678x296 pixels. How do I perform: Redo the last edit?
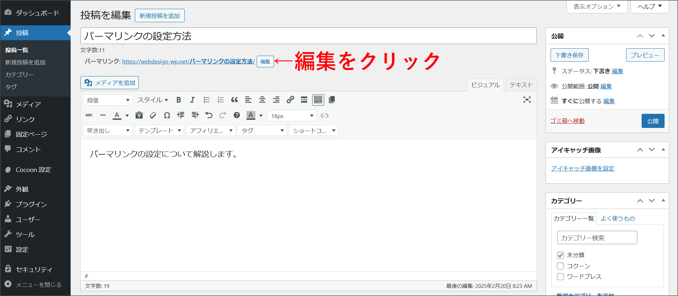pos(223,115)
